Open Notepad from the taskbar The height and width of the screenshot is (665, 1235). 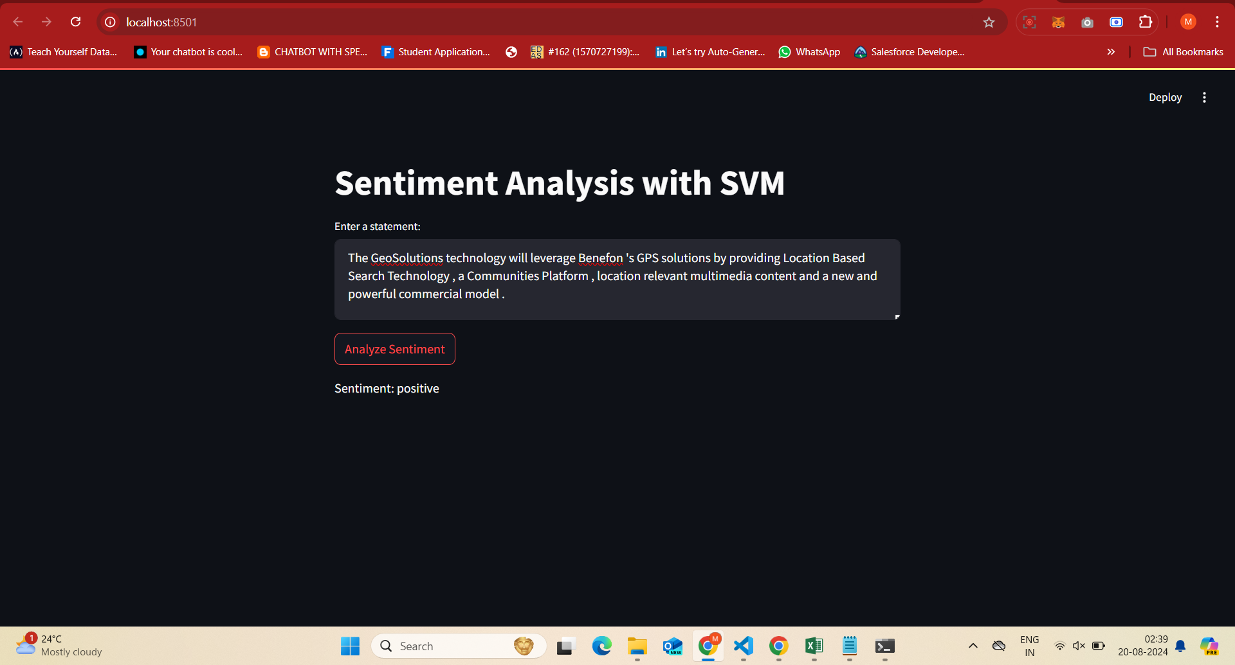(x=849, y=646)
